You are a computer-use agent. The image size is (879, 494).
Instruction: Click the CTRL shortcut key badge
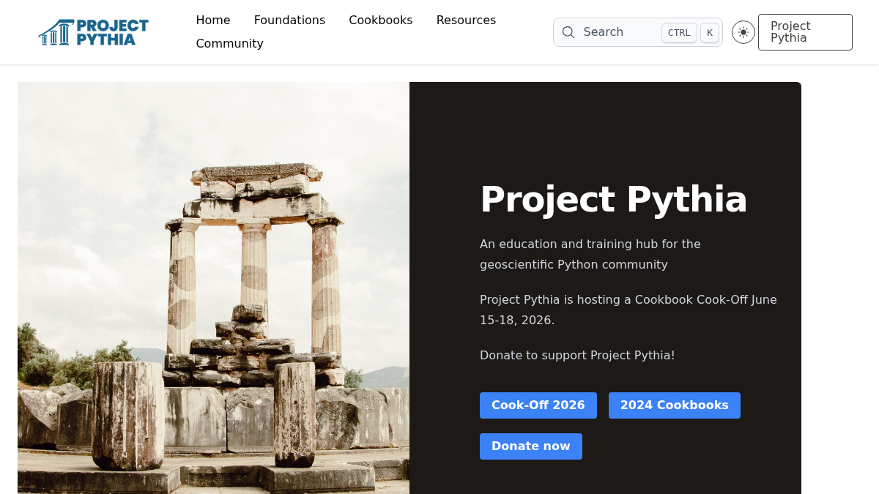(x=679, y=33)
